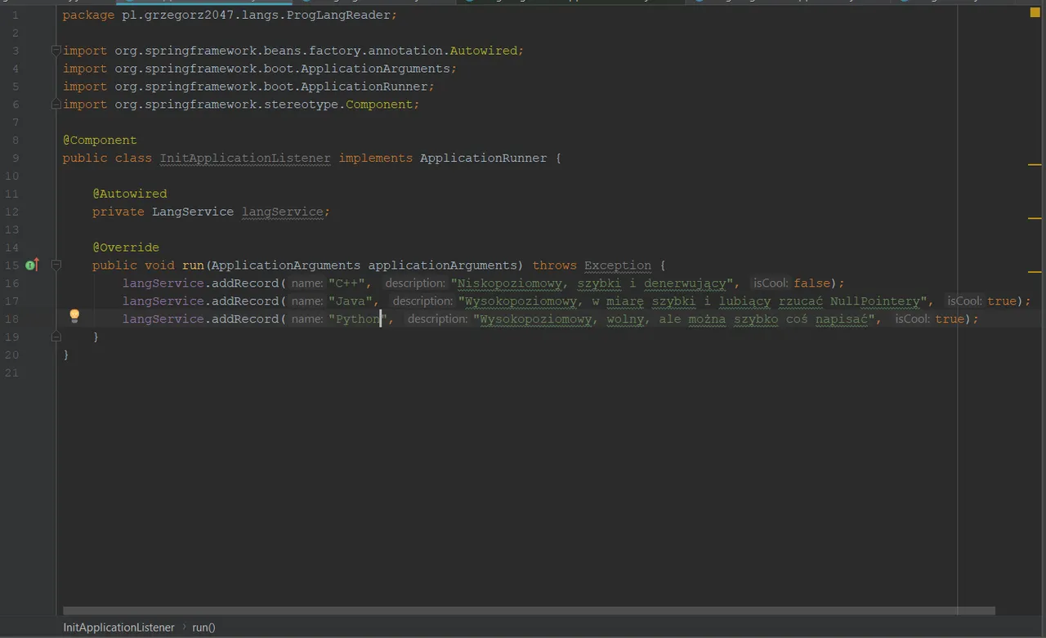Click the Exception keyword in the throws clause
Image resolution: width=1046 pixels, height=638 pixels.
coord(618,265)
